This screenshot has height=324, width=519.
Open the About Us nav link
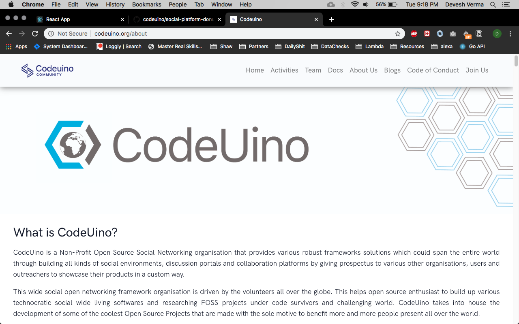click(x=363, y=70)
